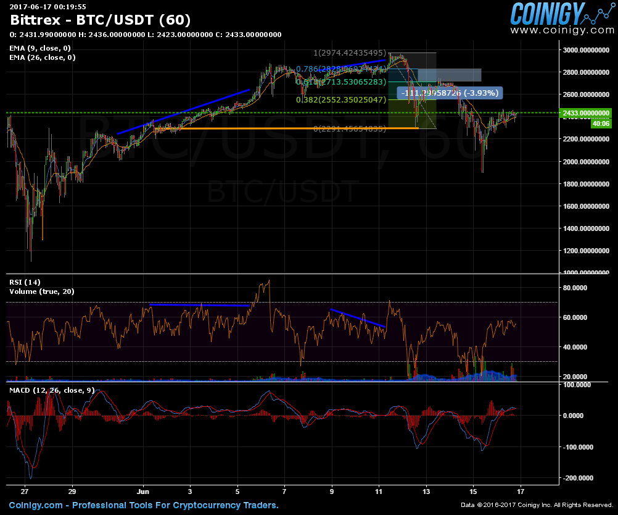Click the Jun date label on time axis
The width and height of the screenshot is (618, 515).
click(143, 492)
